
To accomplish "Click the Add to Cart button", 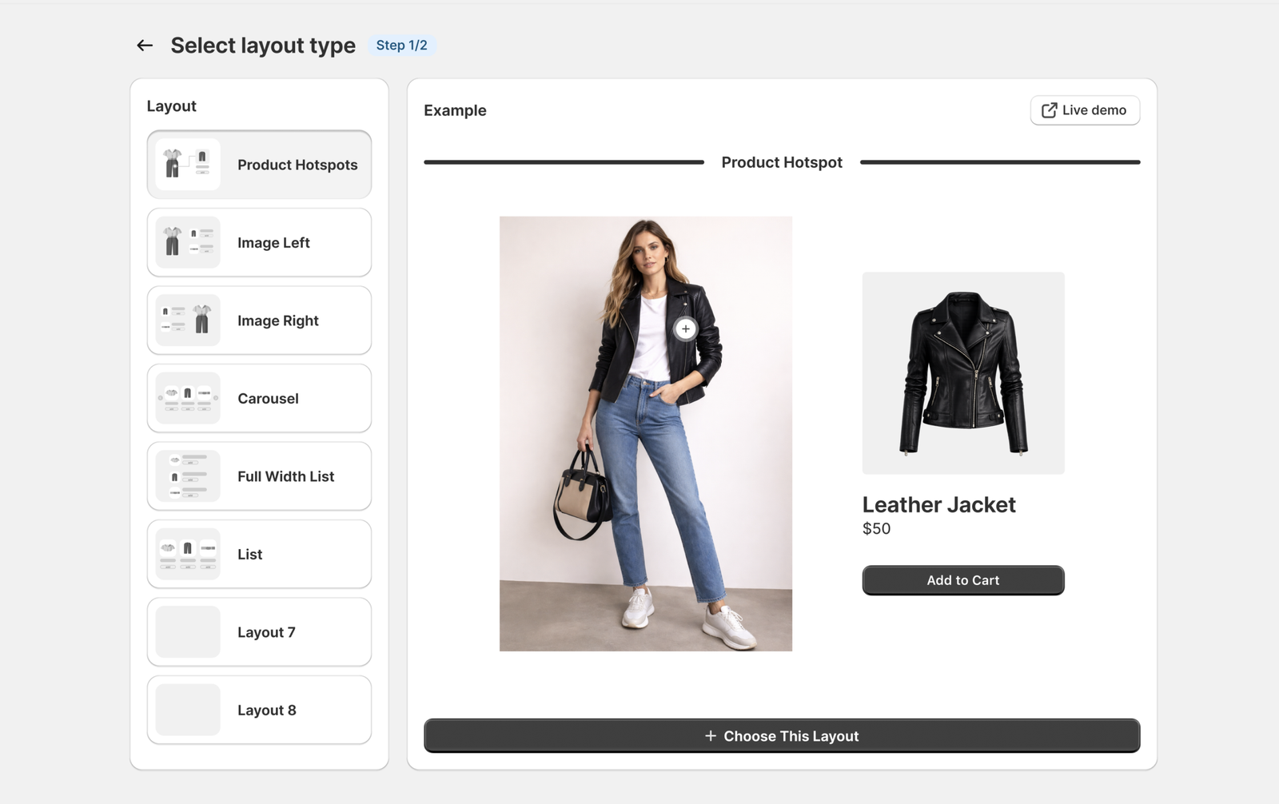I will [x=962, y=580].
